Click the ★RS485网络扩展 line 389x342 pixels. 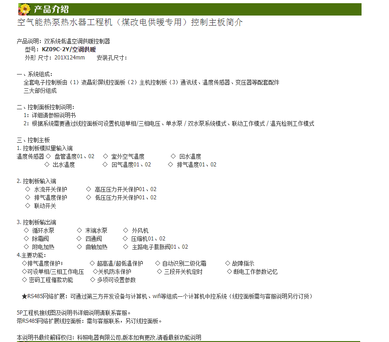pos(167,296)
